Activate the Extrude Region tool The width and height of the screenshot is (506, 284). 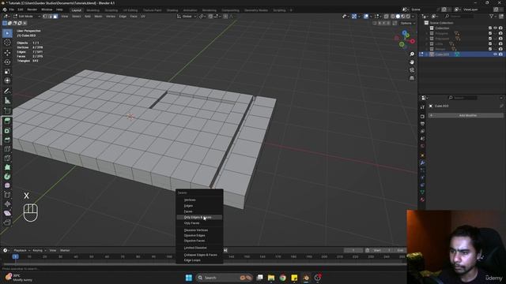click(7, 121)
